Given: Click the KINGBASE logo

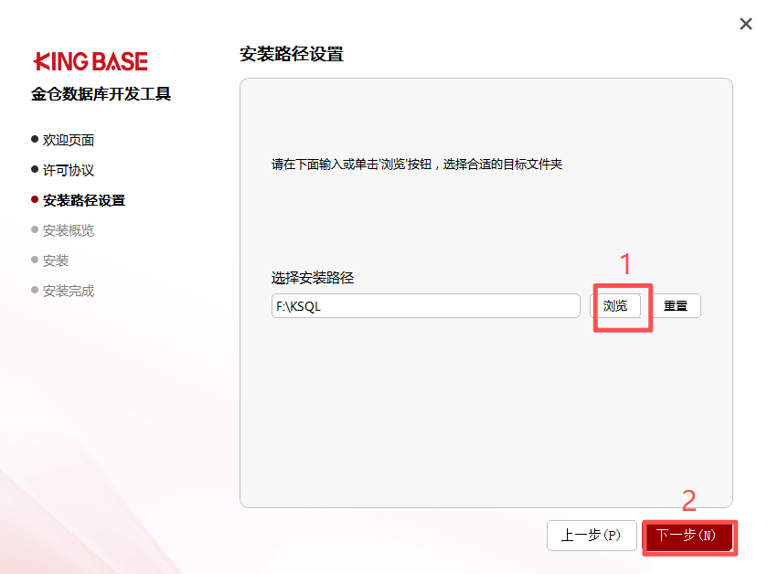Looking at the screenshot, I should [x=91, y=62].
